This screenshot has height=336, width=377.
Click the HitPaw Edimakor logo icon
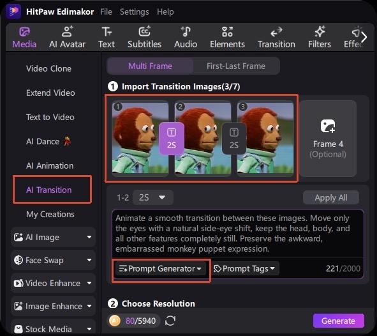[13, 11]
